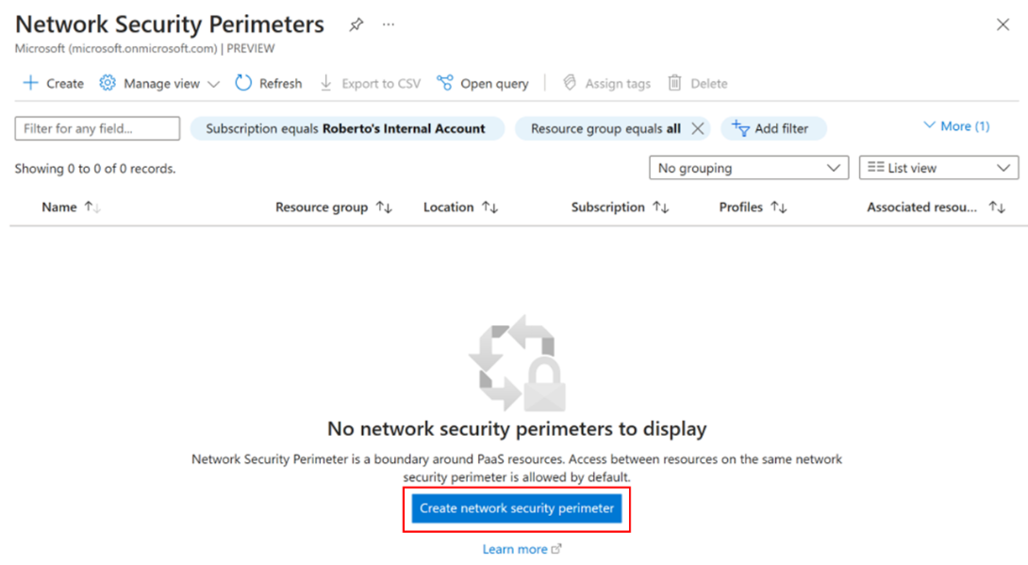The height and width of the screenshot is (565, 1028).
Task: Remove the Resource group equals all filter
Action: 698,128
